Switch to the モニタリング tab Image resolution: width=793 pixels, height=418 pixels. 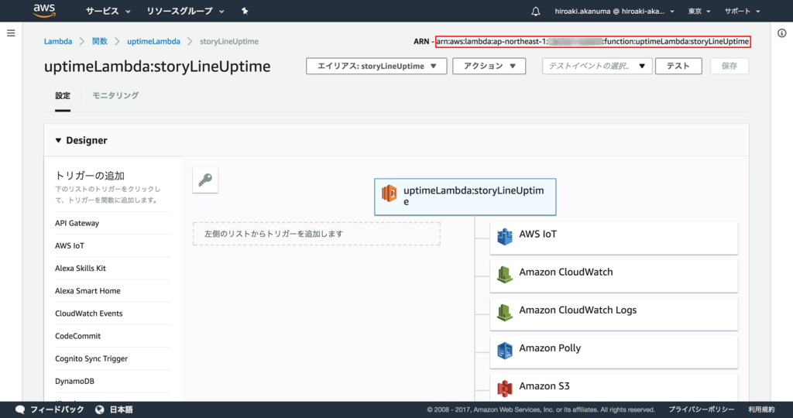coord(115,95)
